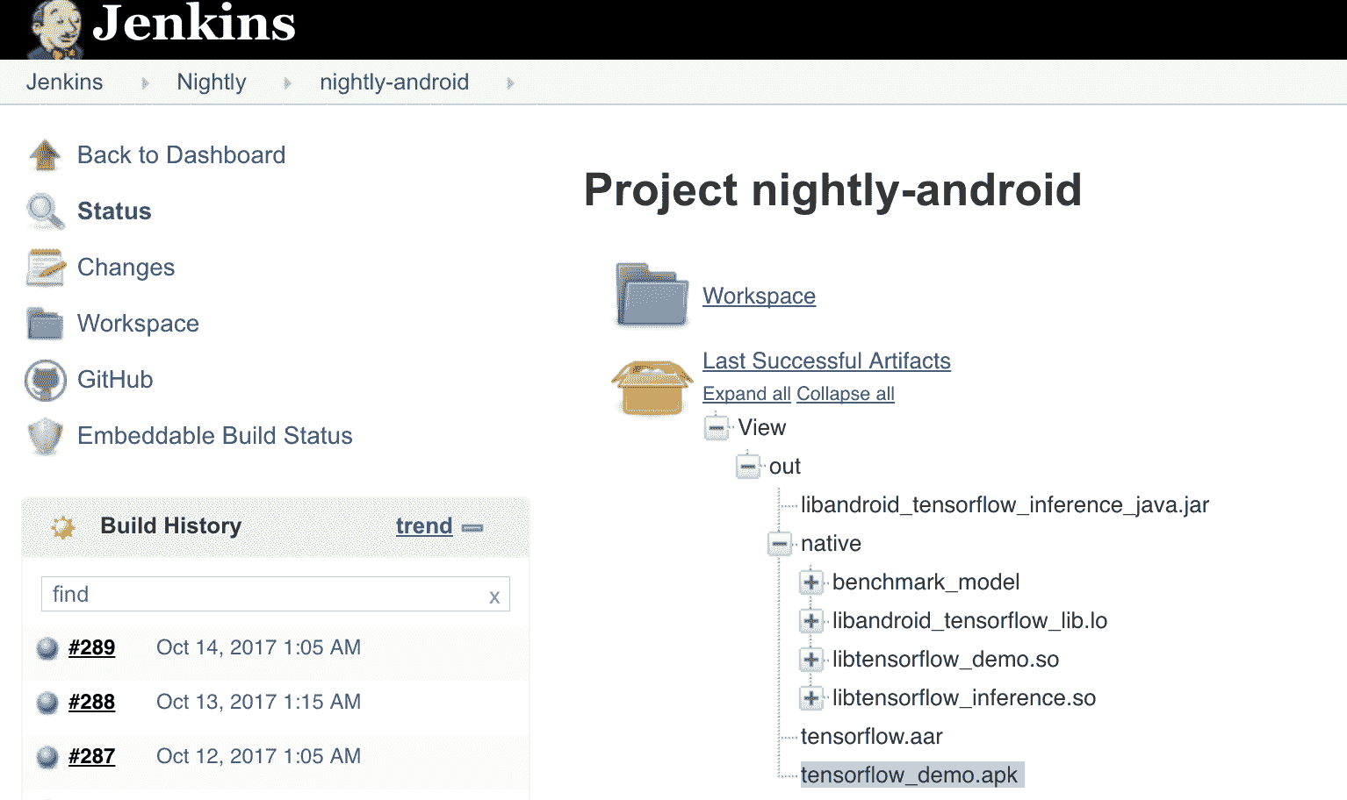
Task: Click the Changes notepad icon
Action: 46,268
